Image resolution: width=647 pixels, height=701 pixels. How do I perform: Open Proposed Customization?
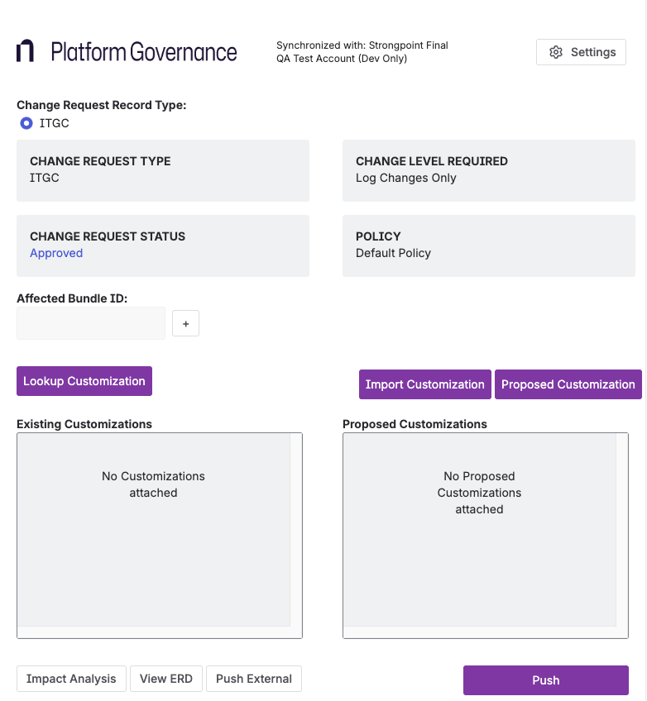point(568,384)
